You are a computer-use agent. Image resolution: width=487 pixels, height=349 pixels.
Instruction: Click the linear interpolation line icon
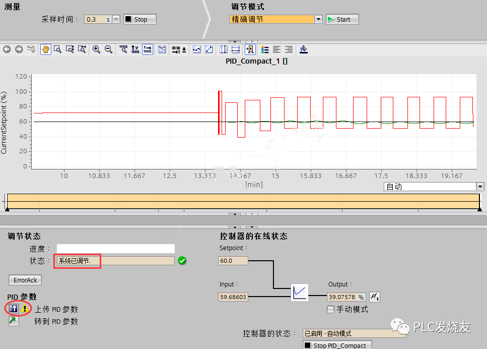point(209,49)
